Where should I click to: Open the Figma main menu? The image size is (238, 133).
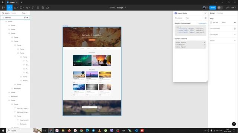click(x=3, y=7)
